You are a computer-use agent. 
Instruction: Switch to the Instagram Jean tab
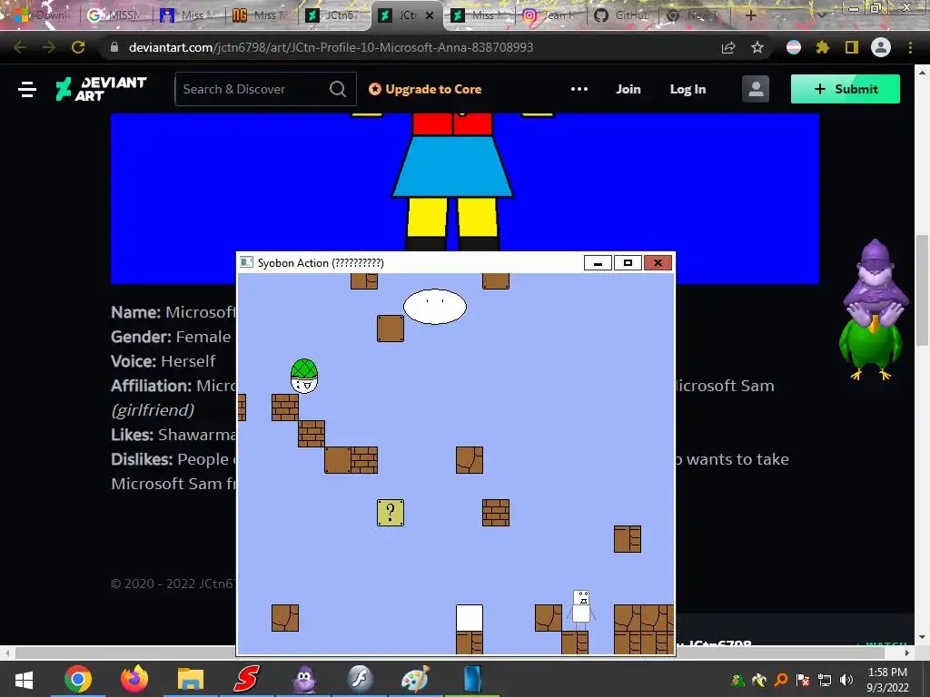(551, 15)
